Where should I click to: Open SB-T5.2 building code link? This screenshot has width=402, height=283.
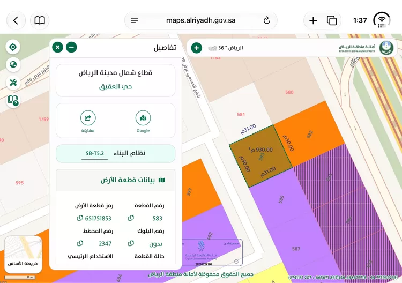click(x=94, y=153)
